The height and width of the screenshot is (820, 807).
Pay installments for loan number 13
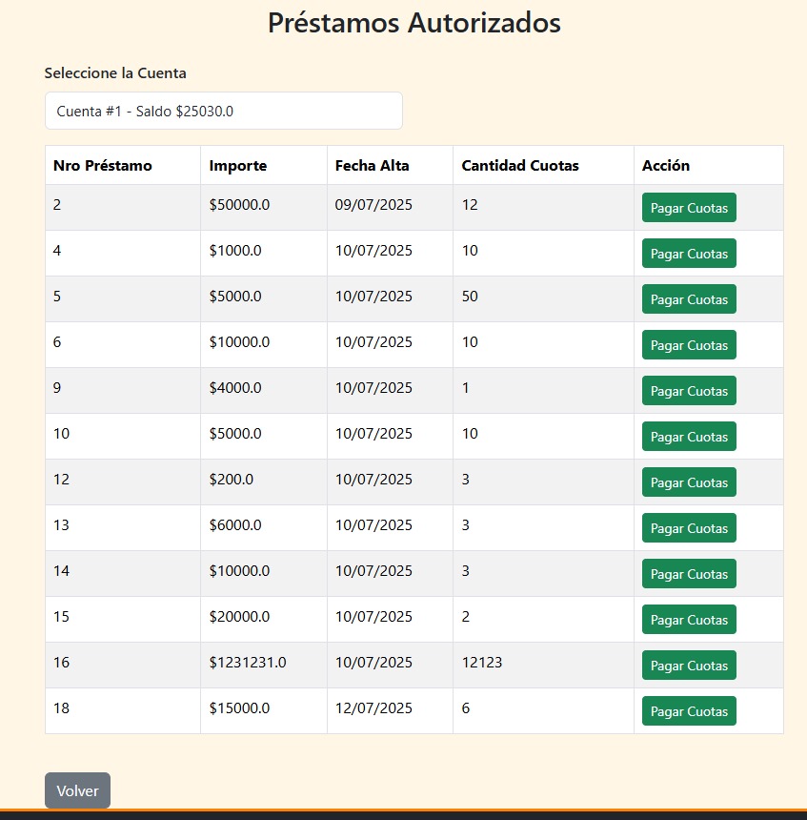pos(689,528)
